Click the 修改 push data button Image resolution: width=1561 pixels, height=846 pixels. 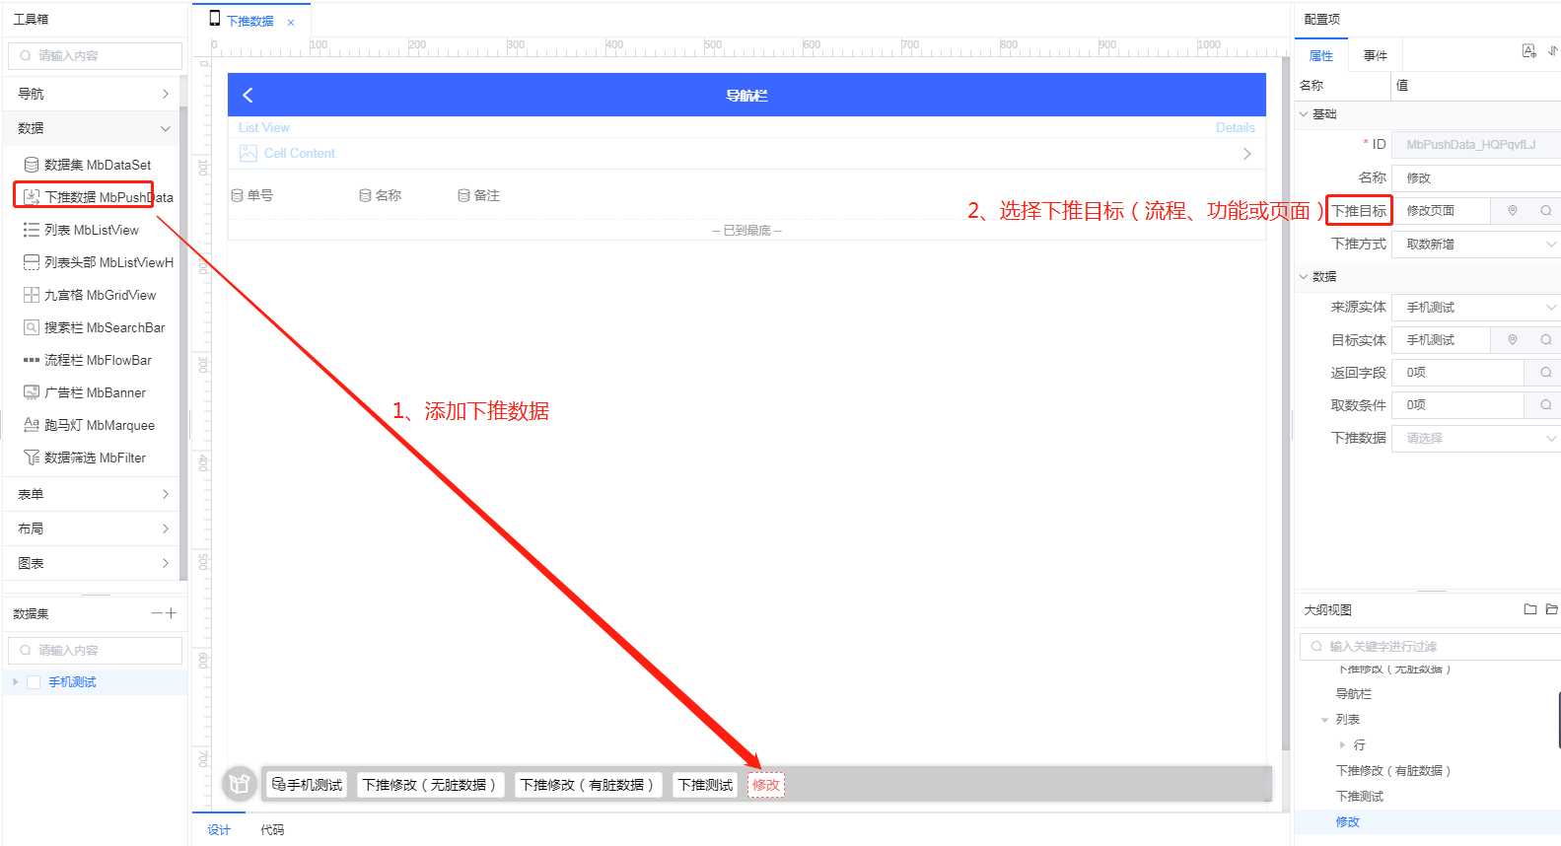click(766, 785)
